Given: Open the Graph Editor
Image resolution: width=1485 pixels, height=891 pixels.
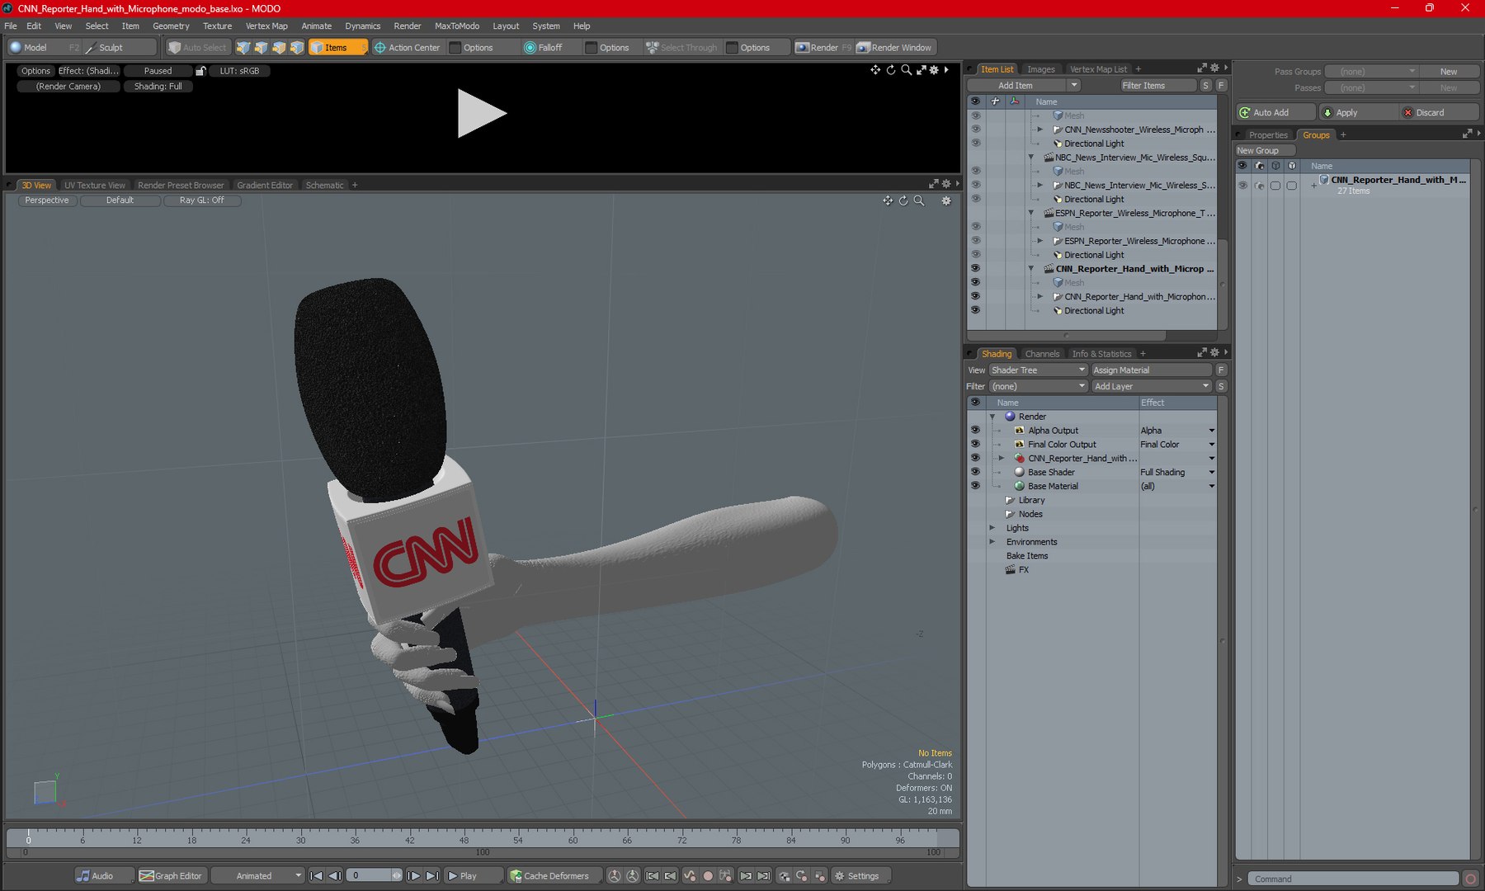Looking at the screenshot, I should click(x=172, y=875).
